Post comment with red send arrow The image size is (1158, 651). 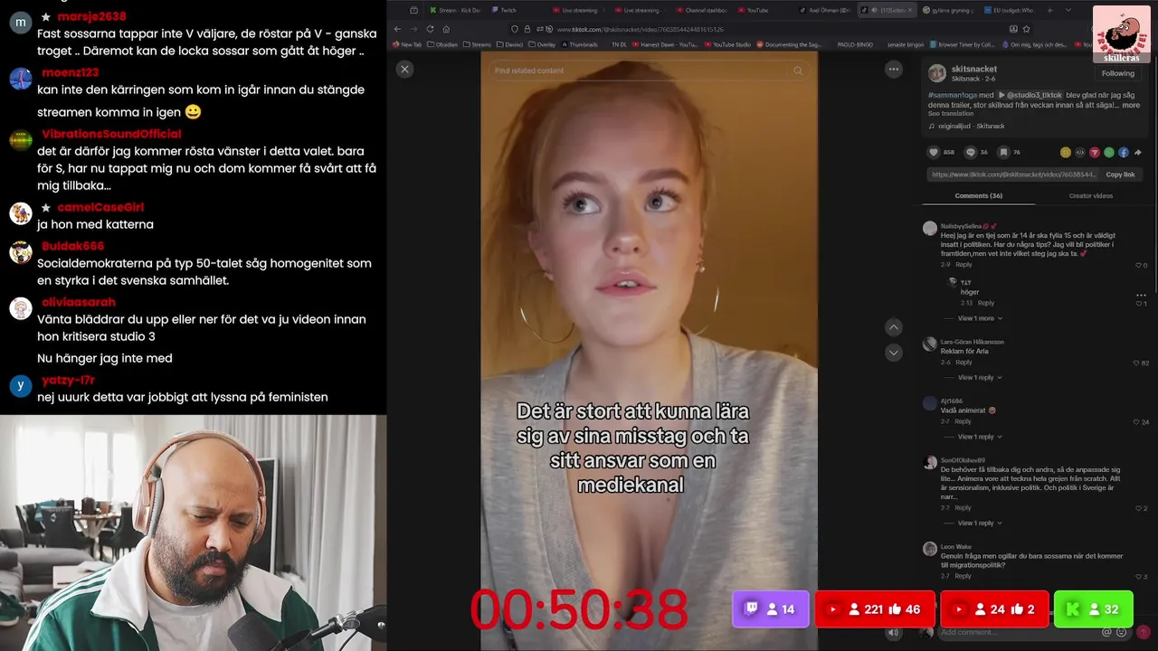(x=1143, y=632)
